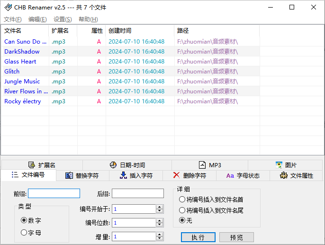325x245 pixels.
Task: Switch to the 删除字符 tab
Action: (190, 175)
